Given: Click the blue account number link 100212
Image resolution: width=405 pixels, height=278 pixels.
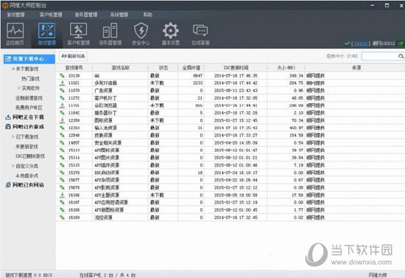Looking at the screenshot, I should click(360, 44).
